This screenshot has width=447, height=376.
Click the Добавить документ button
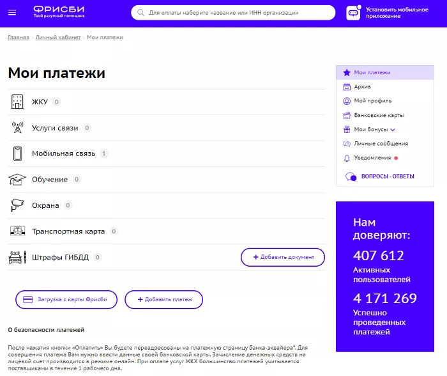tap(283, 257)
